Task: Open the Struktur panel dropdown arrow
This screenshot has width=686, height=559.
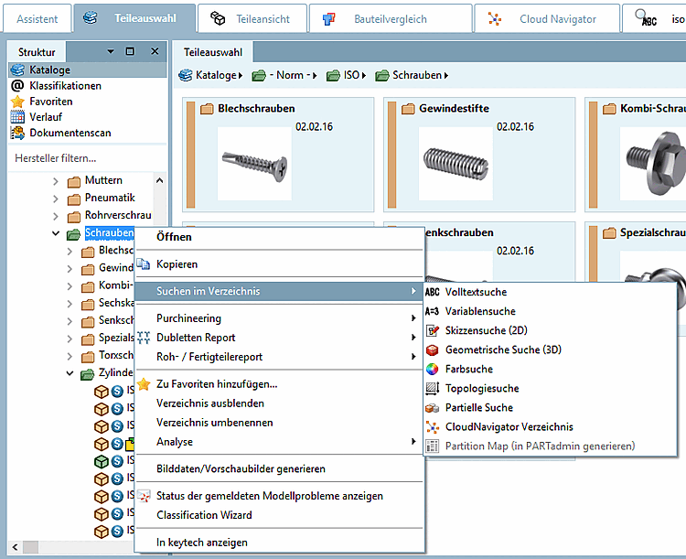Action: coord(111,52)
